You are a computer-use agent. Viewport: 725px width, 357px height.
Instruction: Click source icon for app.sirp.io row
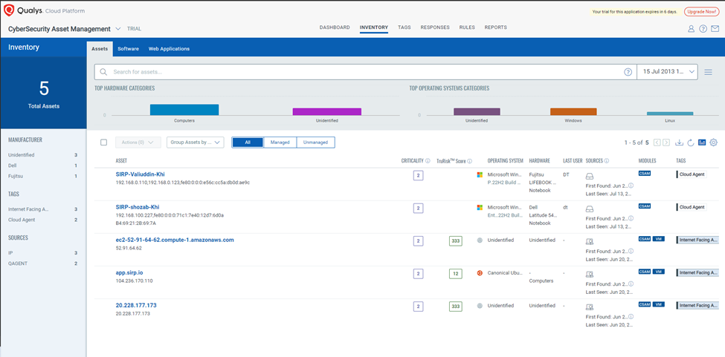coord(590,275)
